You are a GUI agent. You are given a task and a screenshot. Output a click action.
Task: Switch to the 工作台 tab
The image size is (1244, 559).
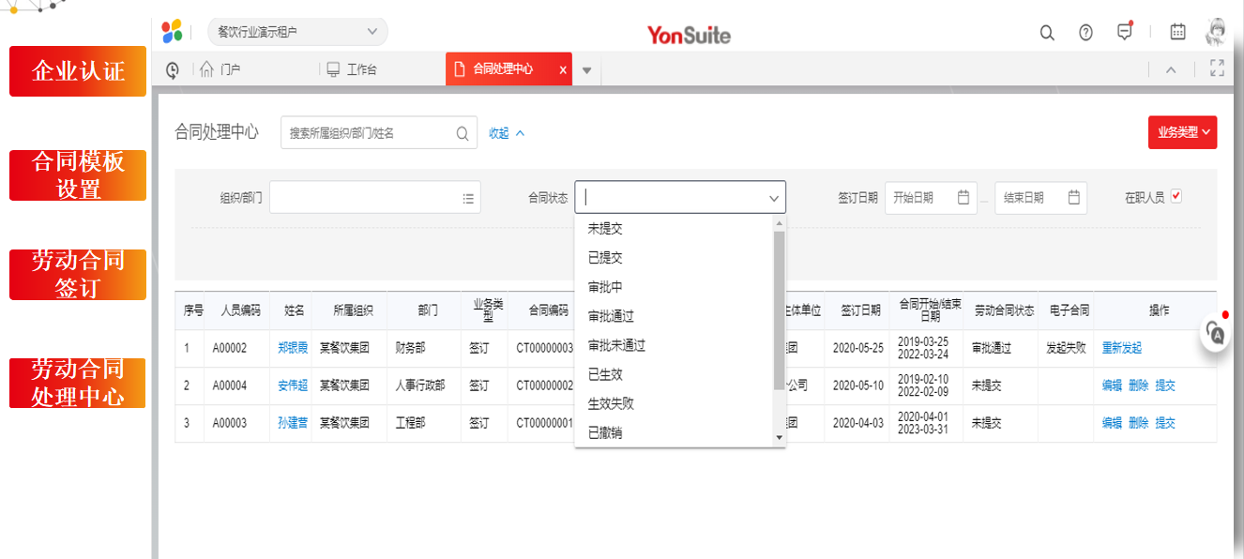(x=352, y=69)
